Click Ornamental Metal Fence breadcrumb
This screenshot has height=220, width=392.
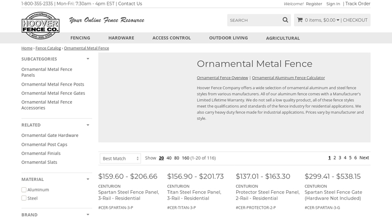pos(87,48)
